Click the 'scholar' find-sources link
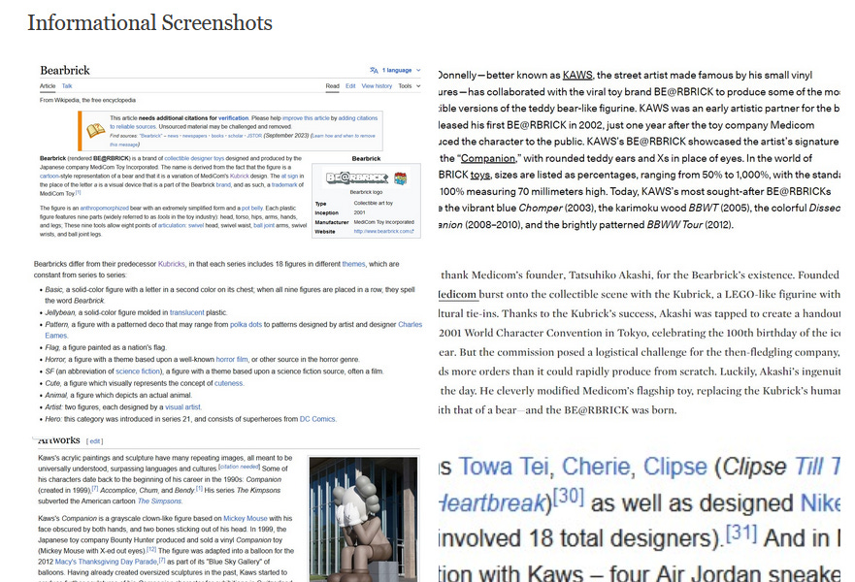The height and width of the screenshot is (582, 855). (x=236, y=136)
